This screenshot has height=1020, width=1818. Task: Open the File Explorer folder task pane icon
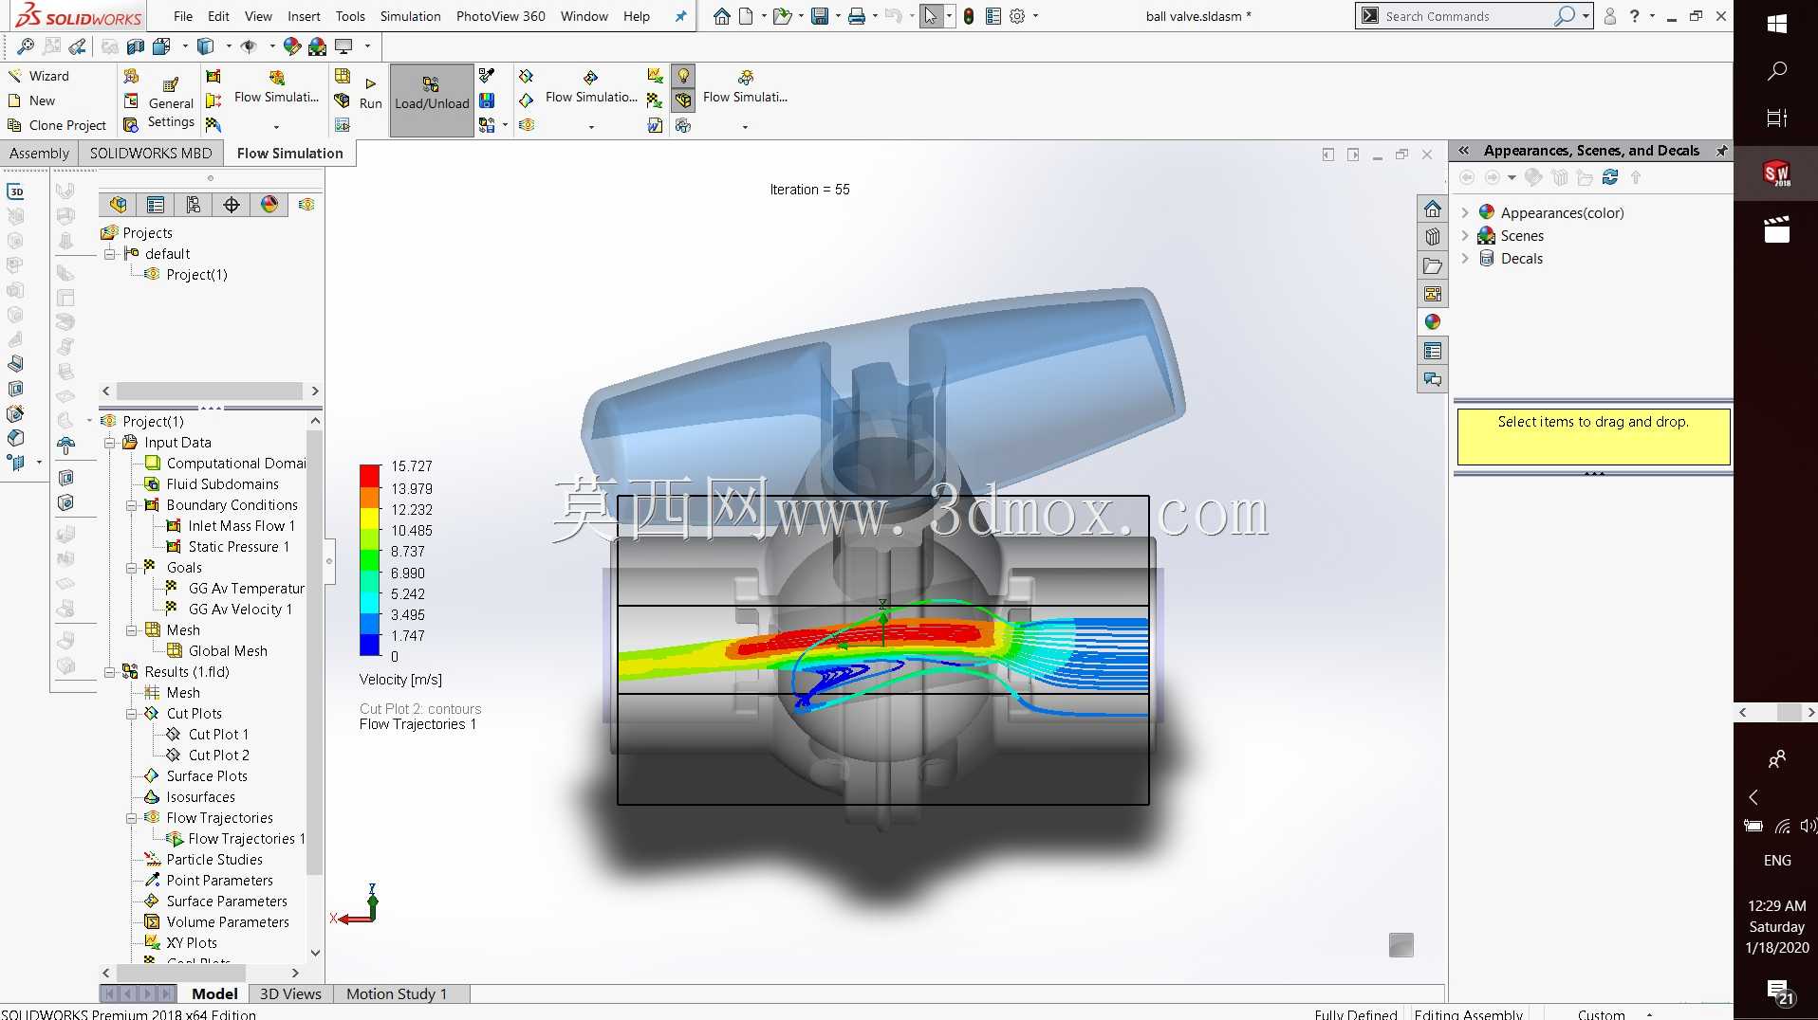(1433, 265)
